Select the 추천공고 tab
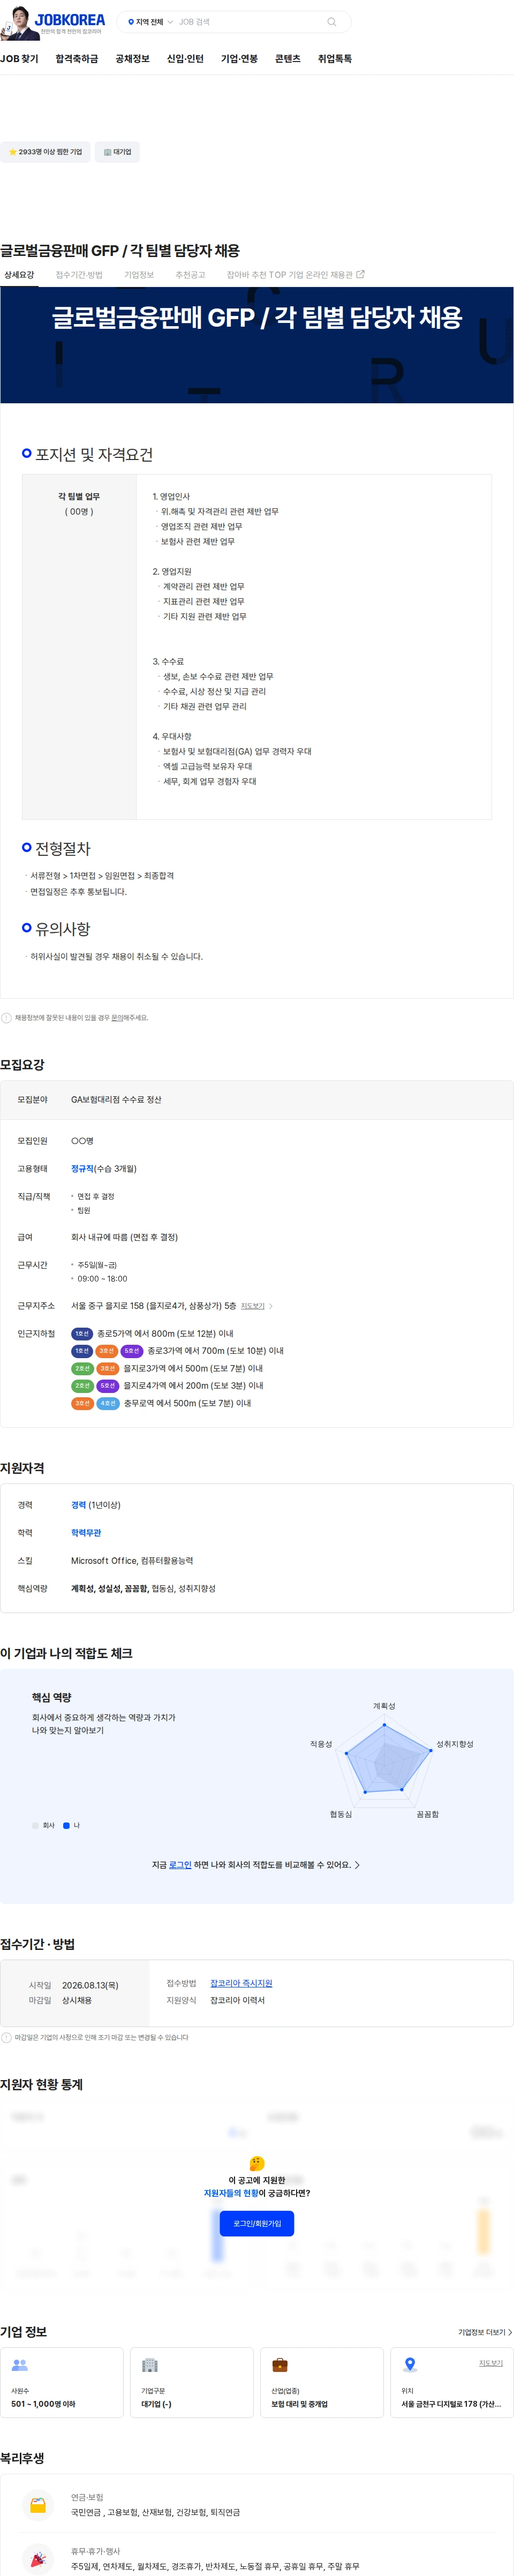The width and height of the screenshot is (514, 2576). tap(190, 275)
